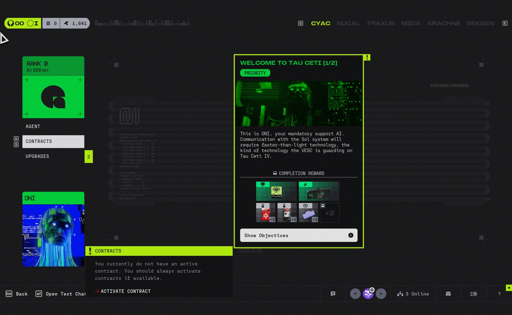Select CONTRACTS in the side menu
512x315 pixels.
pyautogui.click(x=53, y=141)
